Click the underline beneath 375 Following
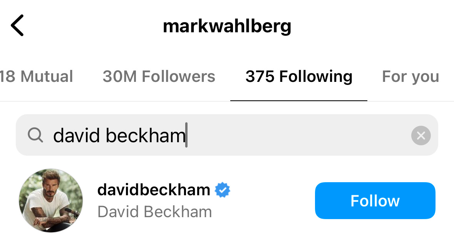This screenshot has height=246, width=454. pos(299,101)
